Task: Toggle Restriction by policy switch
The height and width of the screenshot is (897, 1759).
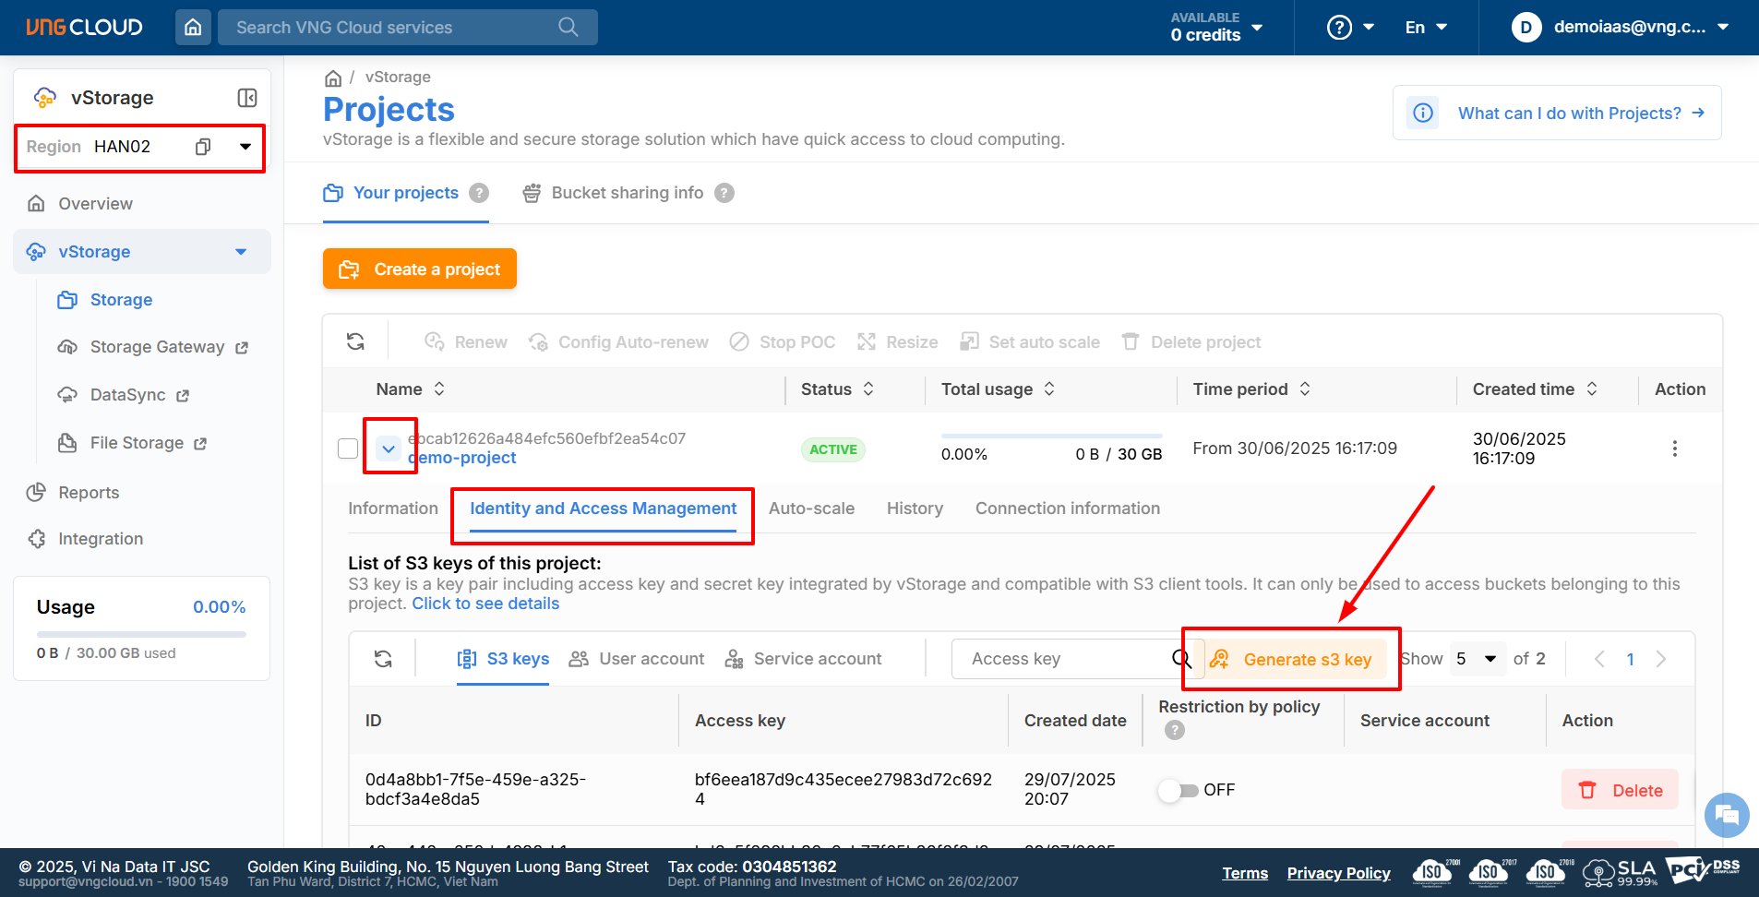Action: 1178,790
